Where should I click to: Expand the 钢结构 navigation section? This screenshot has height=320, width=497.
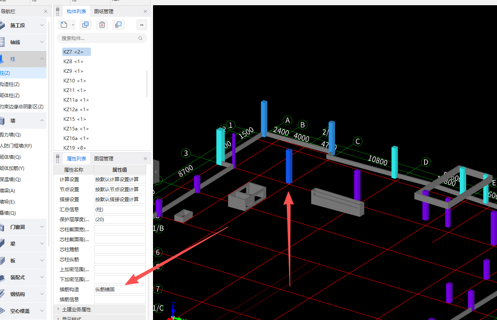tap(42, 294)
